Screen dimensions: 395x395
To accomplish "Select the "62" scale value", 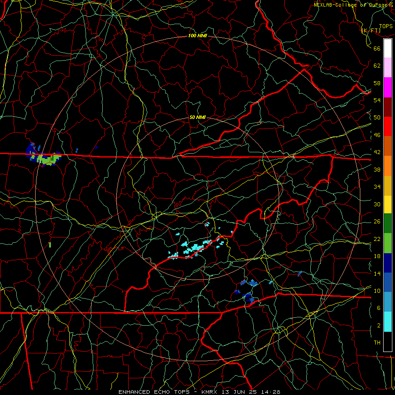I will coord(377,66).
